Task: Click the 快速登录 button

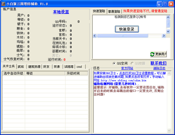Action: (x=127, y=29)
